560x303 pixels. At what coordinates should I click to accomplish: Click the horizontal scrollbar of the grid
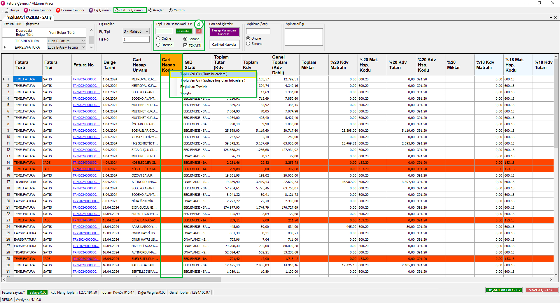click(113, 279)
